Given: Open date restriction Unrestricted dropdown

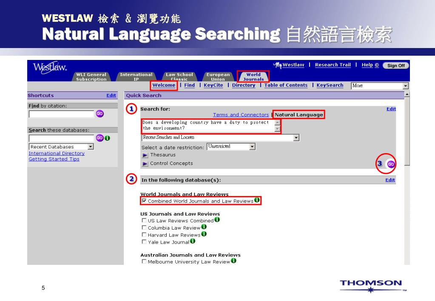Looking at the screenshot, I should (x=231, y=147).
